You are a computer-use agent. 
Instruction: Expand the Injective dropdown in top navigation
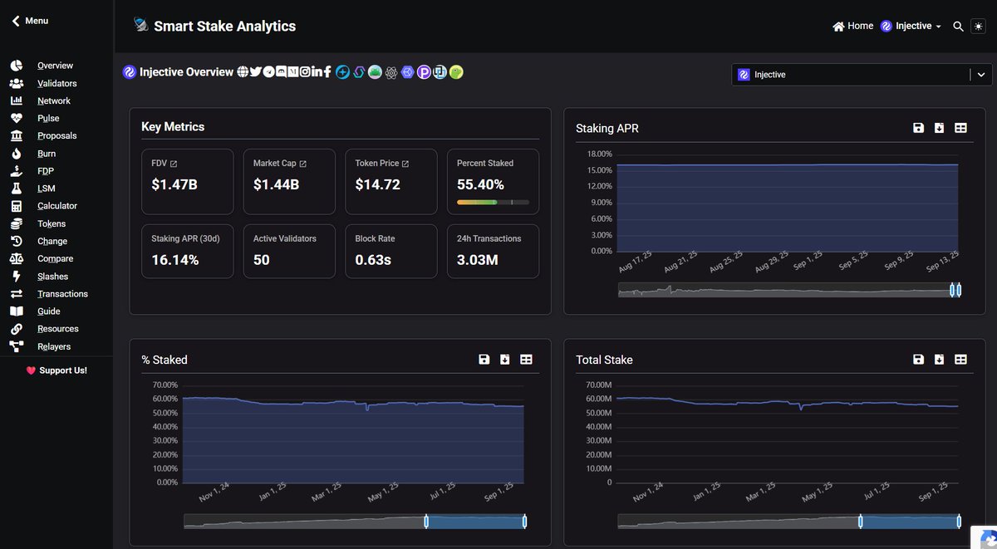click(x=911, y=27)
